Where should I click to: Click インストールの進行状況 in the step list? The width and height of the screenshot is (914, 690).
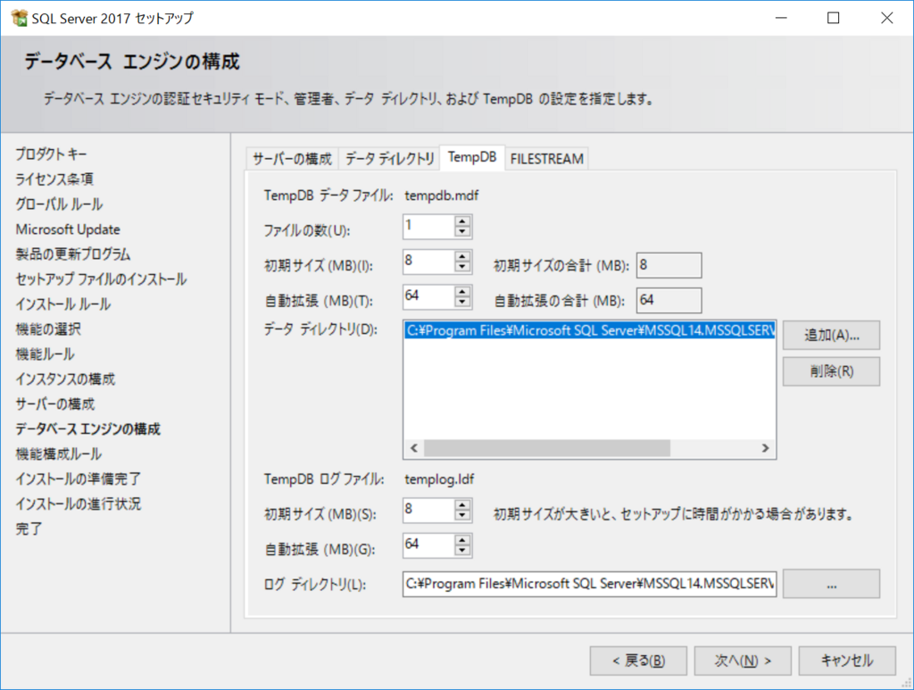tap(79, 504)
